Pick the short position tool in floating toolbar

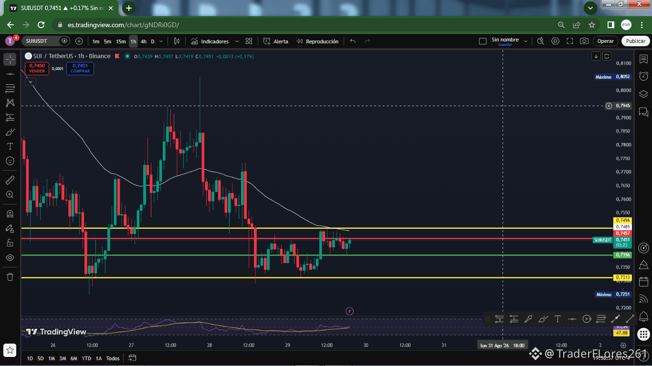point(499,319)
